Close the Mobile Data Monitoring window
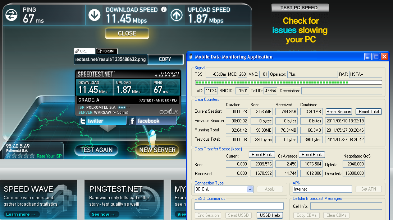This screenshot has height=220, width=393. (384, 57)
